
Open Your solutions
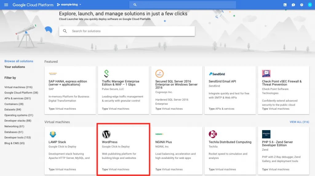pos(15,67)
